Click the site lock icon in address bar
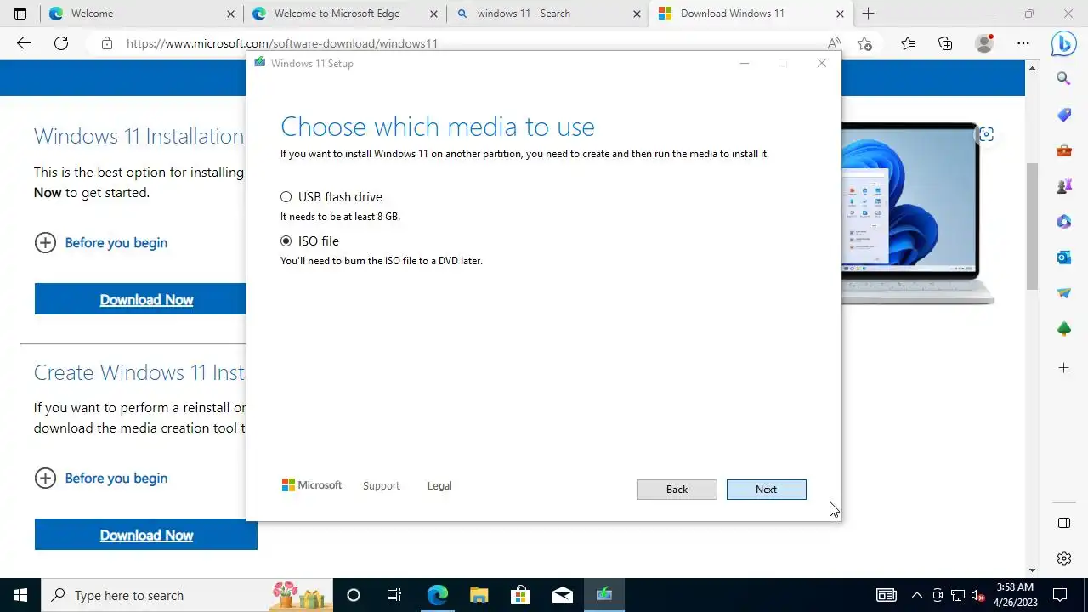Screen dimensions: 1088x612 pos(106,43)
